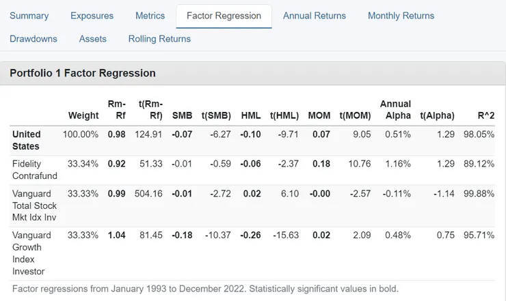The image size is (506, 301).
Task: Click Fidelity Contrafund's 1.16% annual alpha
Action: coord(397,164)
